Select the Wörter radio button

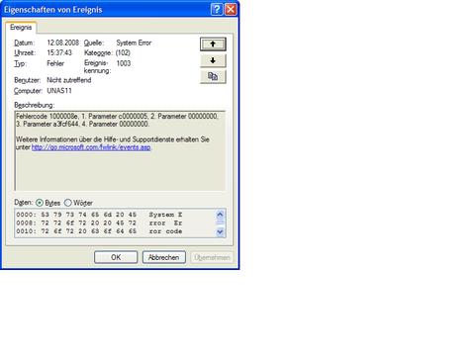click(67, 203)
